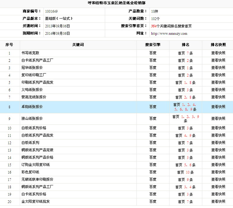Screen dimensions: 233x208
Task: Select keyword 彩色复印纸
Action: coord(30,172)
